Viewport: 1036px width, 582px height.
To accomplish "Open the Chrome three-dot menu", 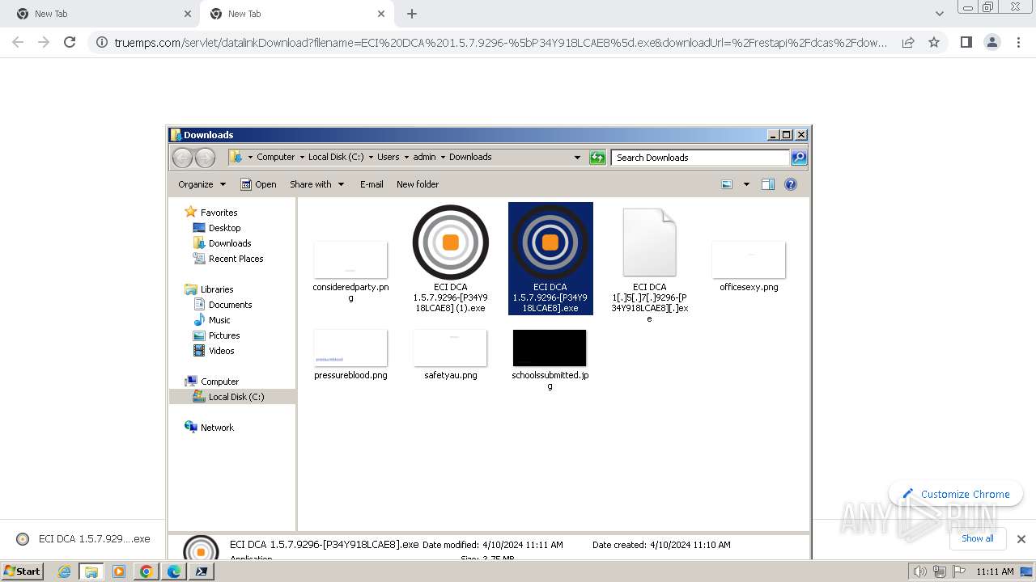I will point(1018,42).
